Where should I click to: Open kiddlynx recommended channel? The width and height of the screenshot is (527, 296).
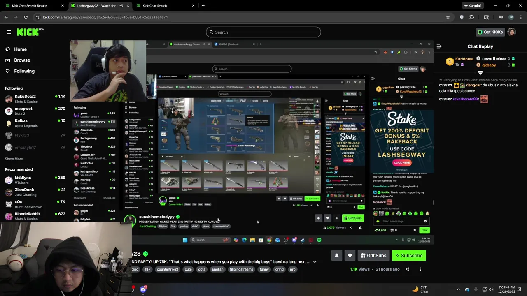(x=35, y=180)
